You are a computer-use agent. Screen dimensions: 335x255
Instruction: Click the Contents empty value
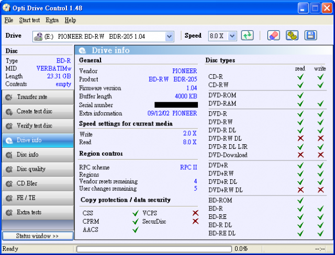coord(63,84)
